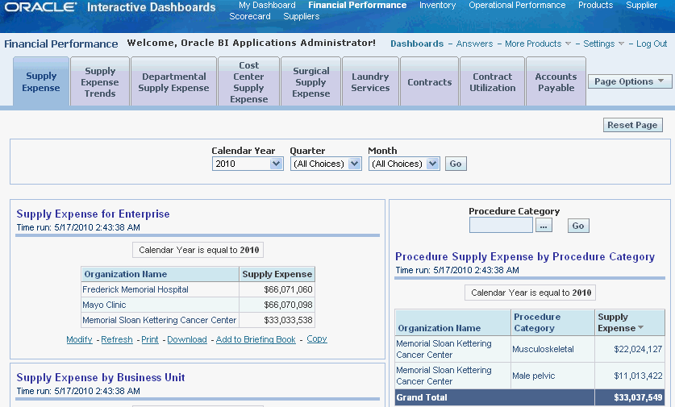675x407 pixels.
Task: Expand the Settings dropdown arrow
Action: pyautogui.click(x=621, y=44)
